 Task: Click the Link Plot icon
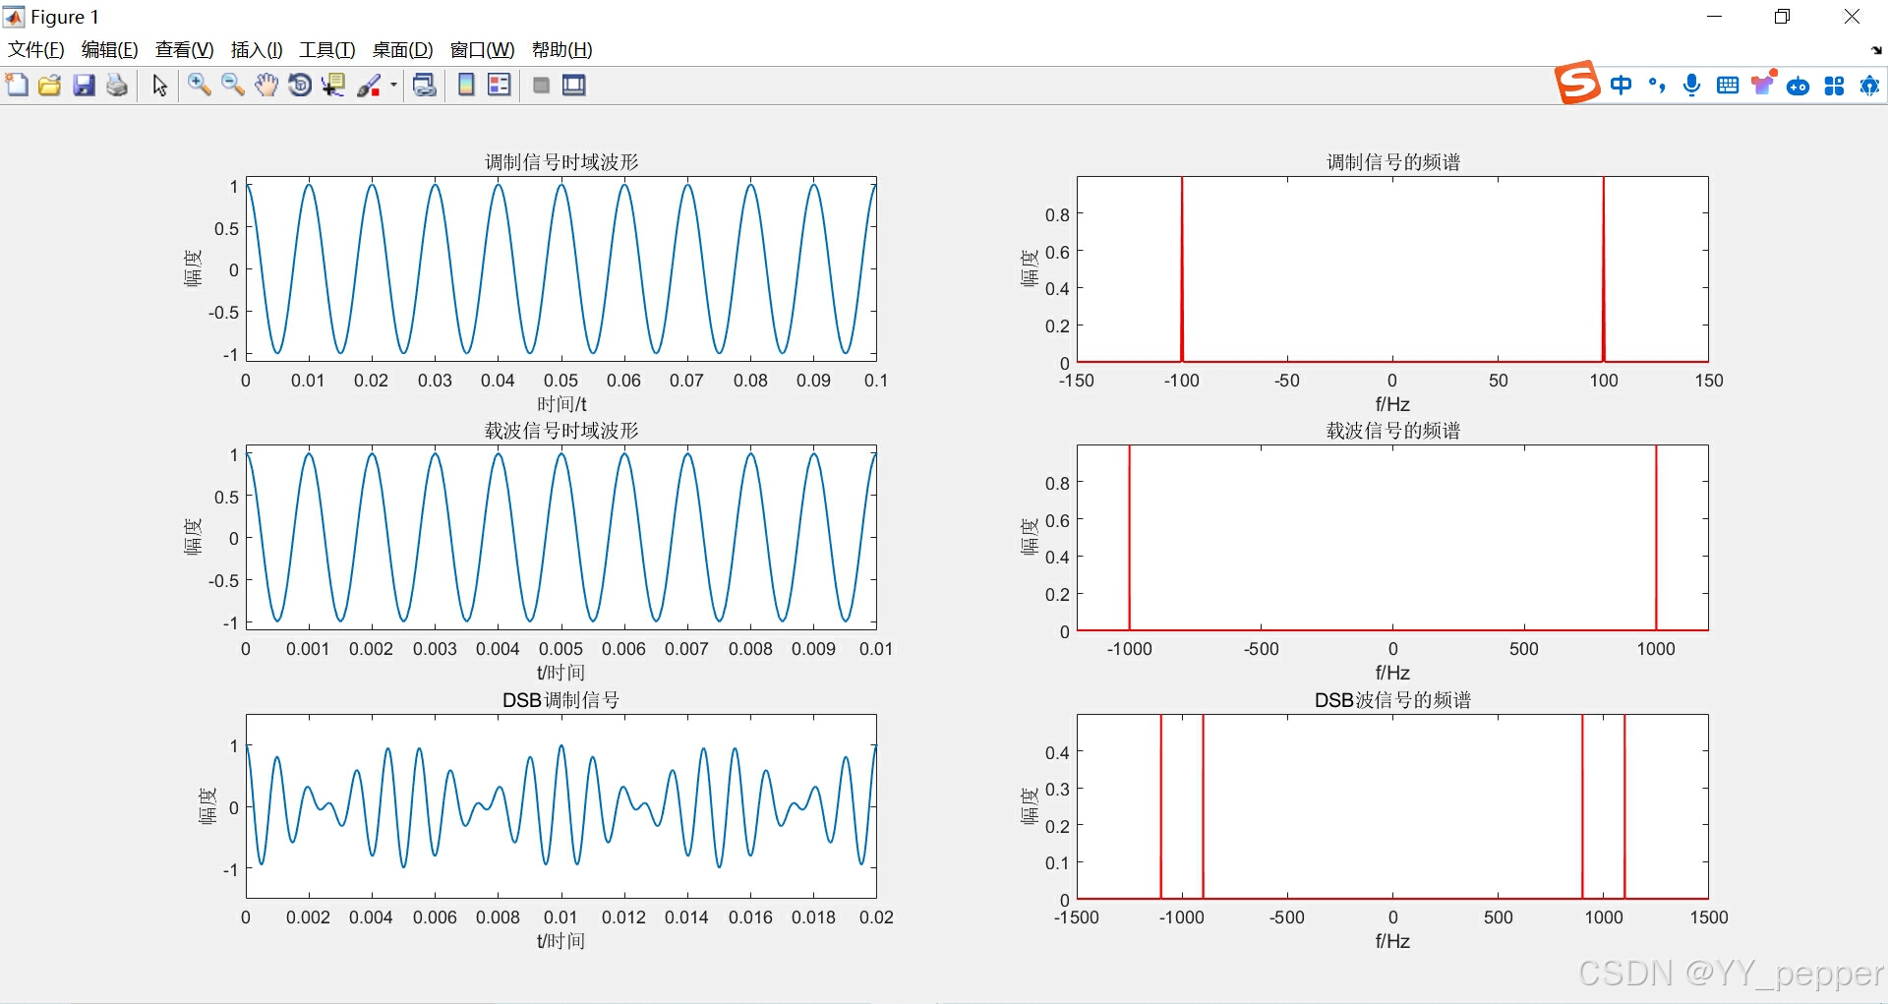[425, 86]
